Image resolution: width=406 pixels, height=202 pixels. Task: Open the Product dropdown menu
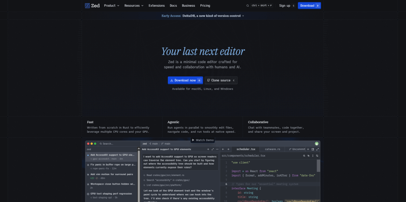pos(112,6)
